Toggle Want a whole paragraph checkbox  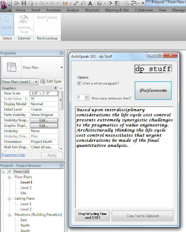(79, 83)
